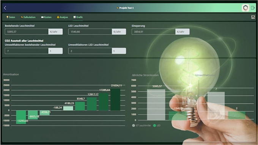This screenshot has height=145, width=258.
Task: Click the €/Jahr unit beside Einsparung
Action: 182,32
